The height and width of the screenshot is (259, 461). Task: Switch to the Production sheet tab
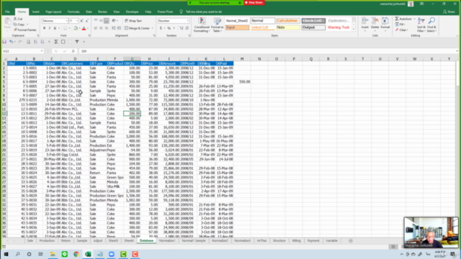click(x=47, y=240)
